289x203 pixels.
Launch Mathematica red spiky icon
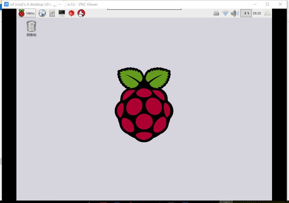coord(71,13)
